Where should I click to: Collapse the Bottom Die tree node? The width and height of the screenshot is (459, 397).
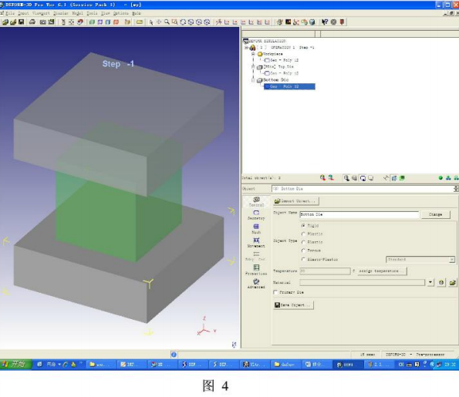(x=253, y=80)
